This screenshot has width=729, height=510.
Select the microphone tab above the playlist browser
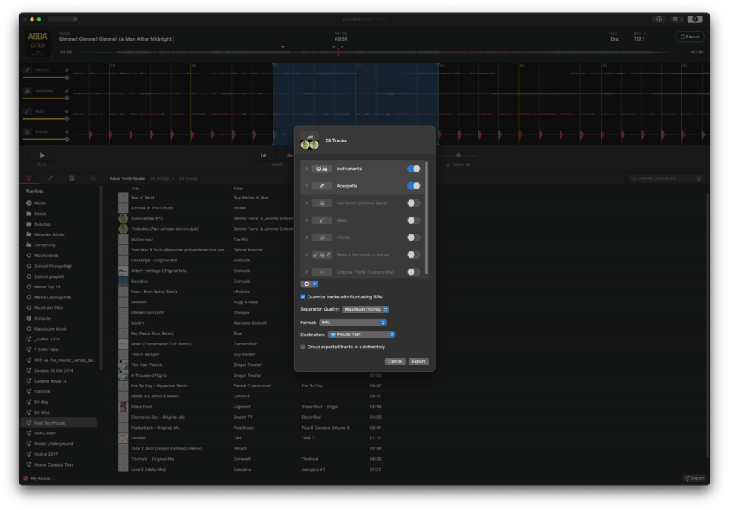pyautogui.click(x=51, y=178)
